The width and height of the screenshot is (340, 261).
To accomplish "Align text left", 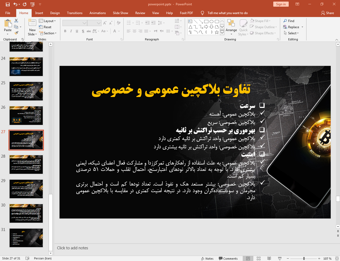I will click(x=128, y=31).
